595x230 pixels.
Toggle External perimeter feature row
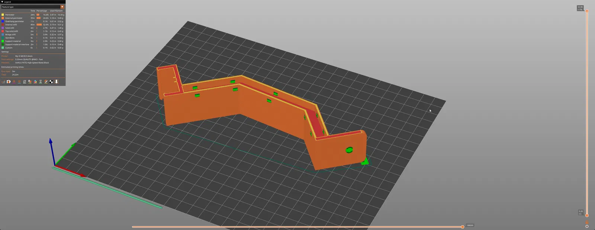pyautogui.click(x=33, y=18)
